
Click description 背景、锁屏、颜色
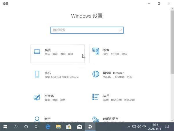[x=55, y=100]
